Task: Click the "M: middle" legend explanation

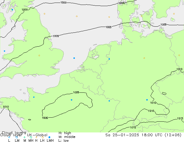Action: coord(67,137)
